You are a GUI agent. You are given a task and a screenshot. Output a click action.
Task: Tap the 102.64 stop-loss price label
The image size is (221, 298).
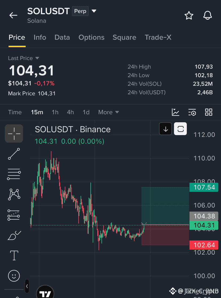tap(204, 245)
